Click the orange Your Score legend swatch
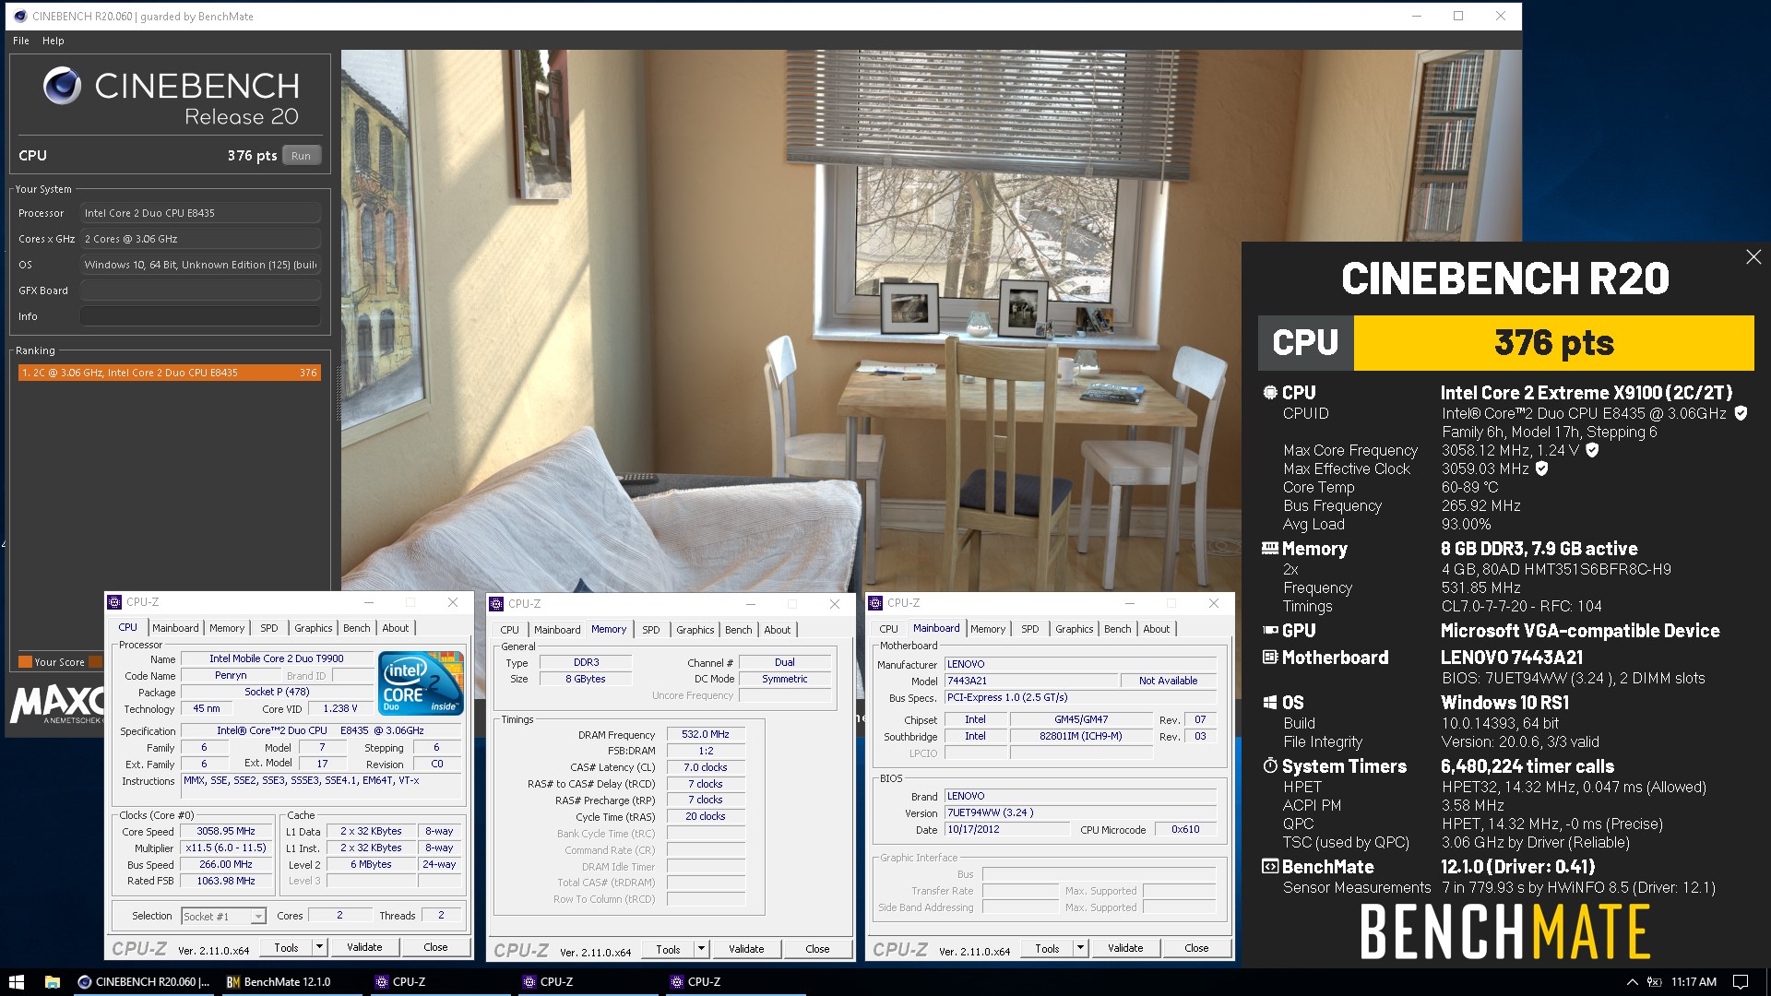1771x996 pixels. pos(25,662)
